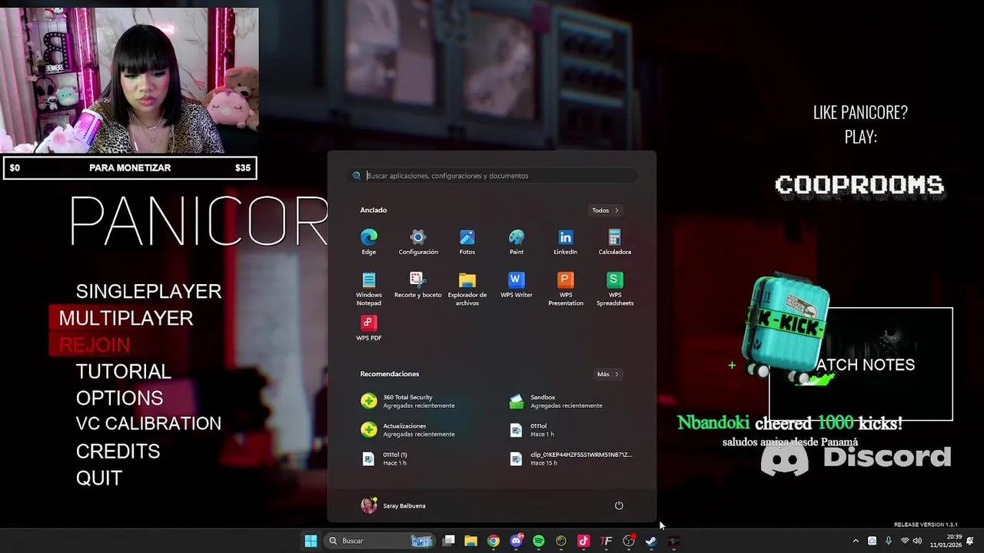Open the volume control in system tray

pos(917,541)
